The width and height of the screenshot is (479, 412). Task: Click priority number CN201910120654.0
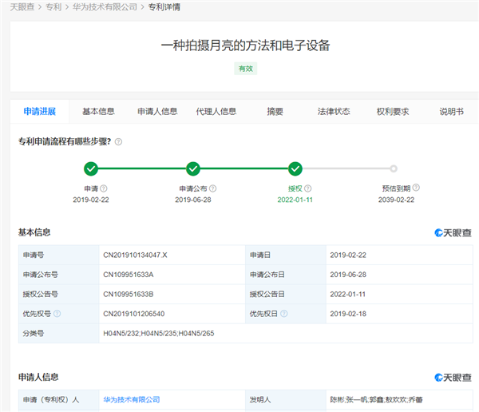click(134, 314)
